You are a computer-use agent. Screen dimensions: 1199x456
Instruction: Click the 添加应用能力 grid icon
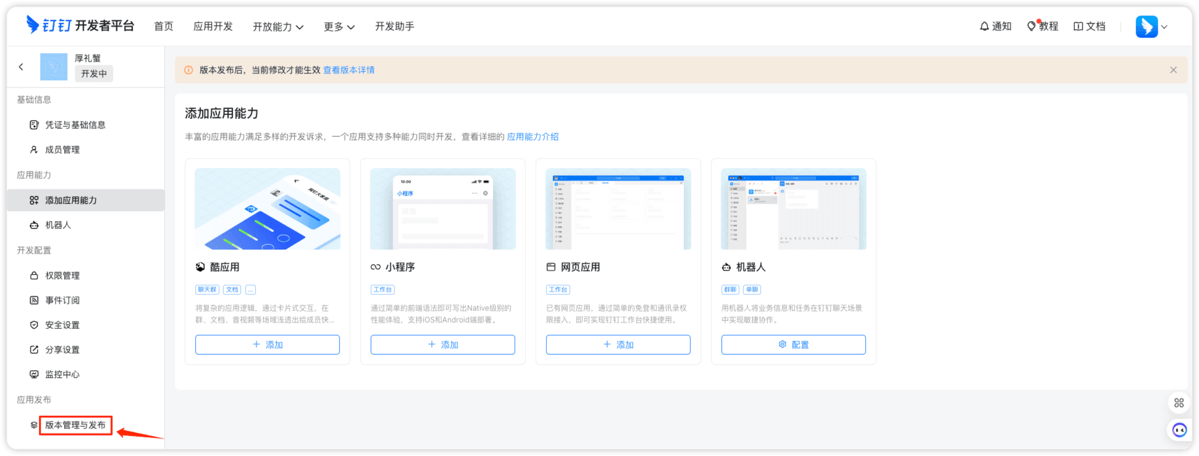coord(34,200)
